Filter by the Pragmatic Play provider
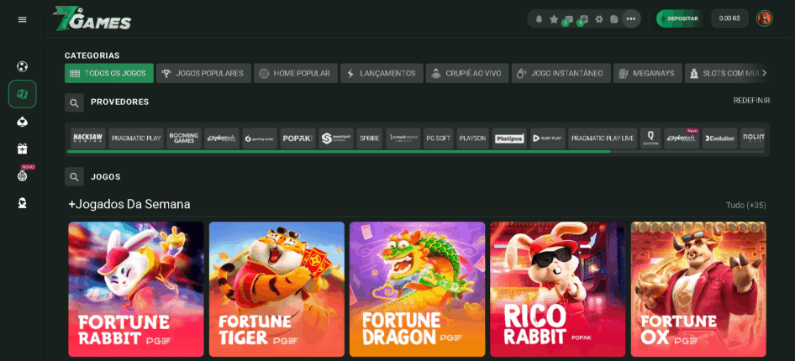The width and height of the screenshot is (795, 361). pos(136,139)
